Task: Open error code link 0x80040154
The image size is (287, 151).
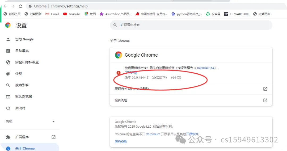Action: [206, 68]
